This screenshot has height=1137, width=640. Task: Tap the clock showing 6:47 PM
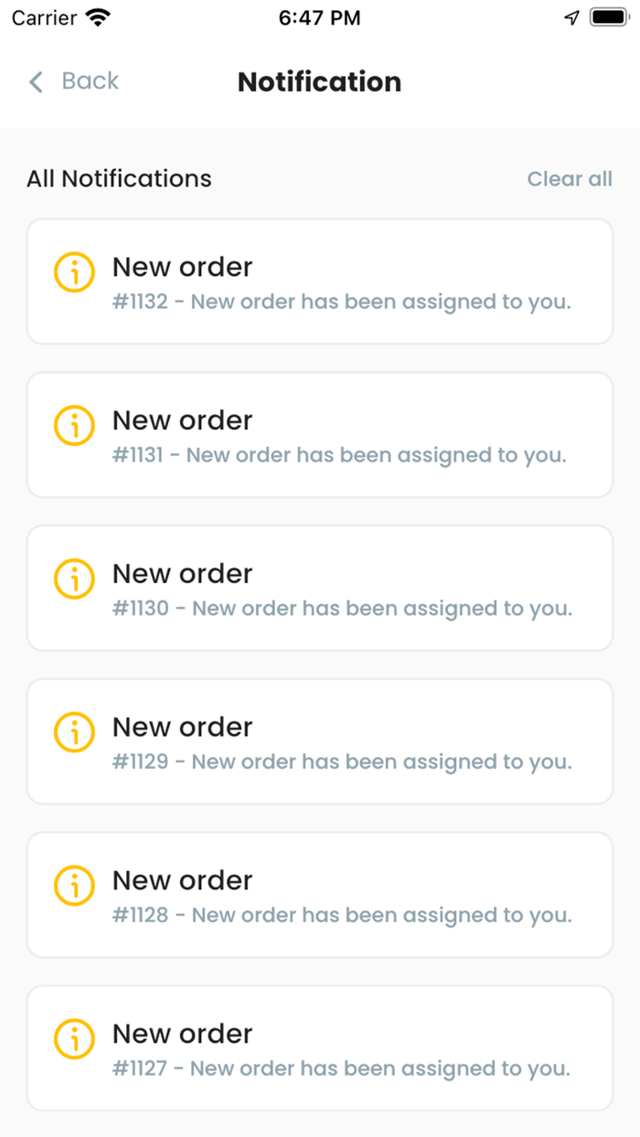[319, 16]
